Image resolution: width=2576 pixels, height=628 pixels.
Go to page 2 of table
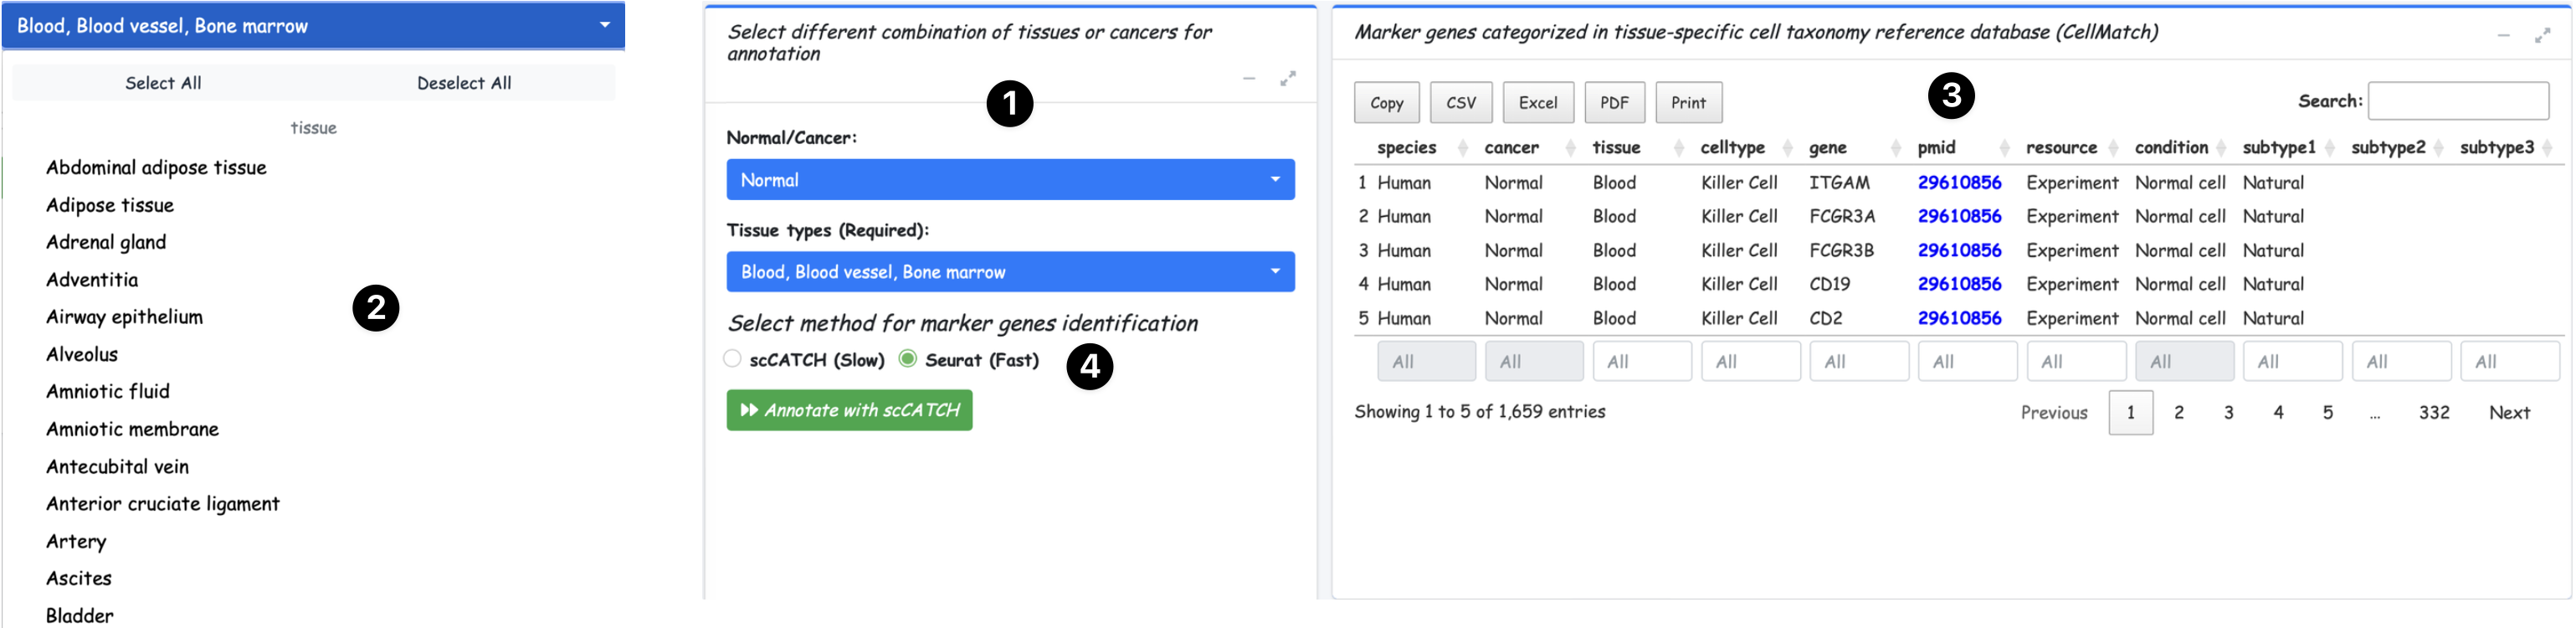coord(2179,412)
